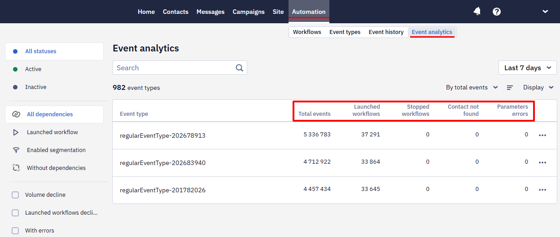This screenshot has width=560, height=237.
Task: Click the Without dependencies icon
Action: click(x=16, y=168)
